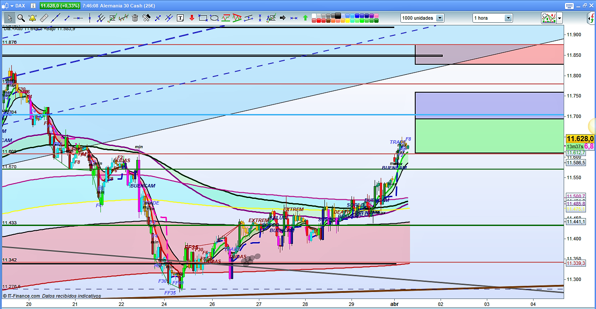This screenshot has height=309, width=596.
Task: Pick the rectangle drawing tool
Action: click(x=203, y=18)
